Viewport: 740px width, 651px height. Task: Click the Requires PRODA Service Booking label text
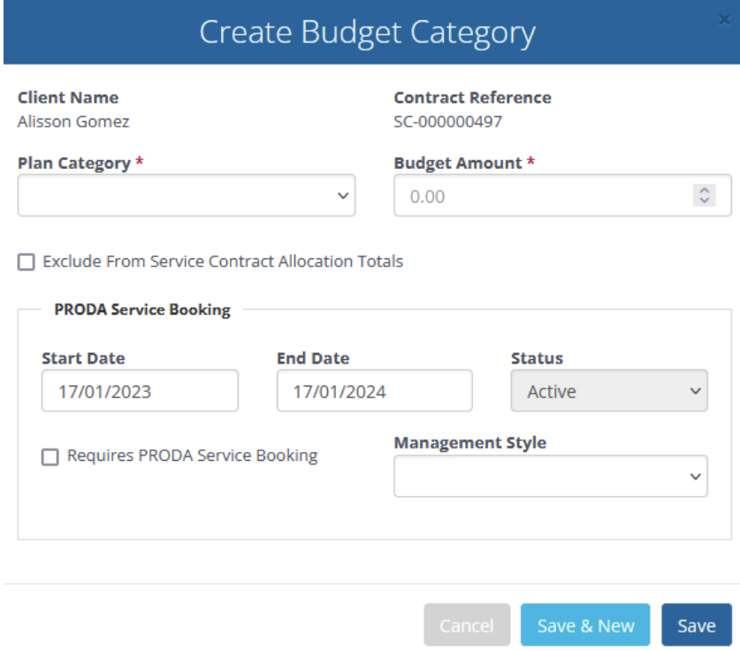[x=192, y=456]
